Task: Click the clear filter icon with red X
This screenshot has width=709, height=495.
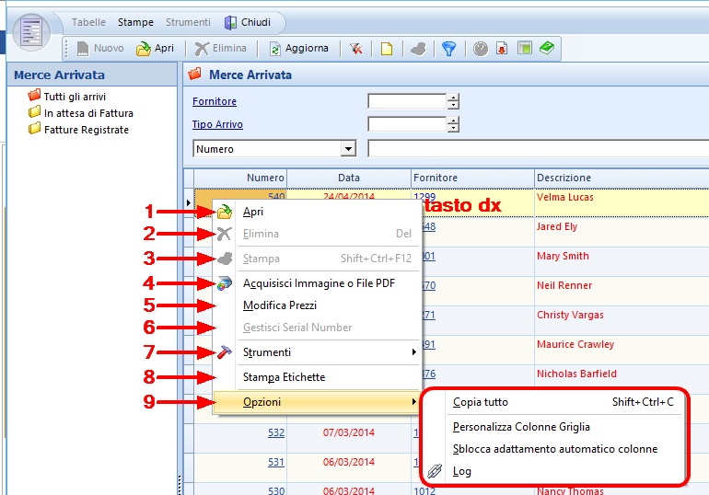Action: tap(355, 49)
